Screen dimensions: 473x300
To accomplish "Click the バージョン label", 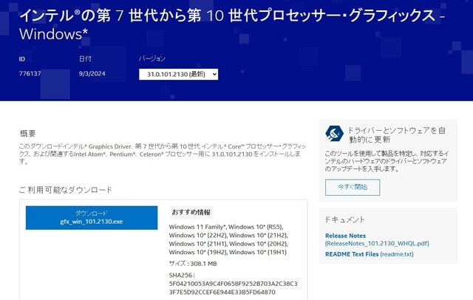I will [152, 58].
